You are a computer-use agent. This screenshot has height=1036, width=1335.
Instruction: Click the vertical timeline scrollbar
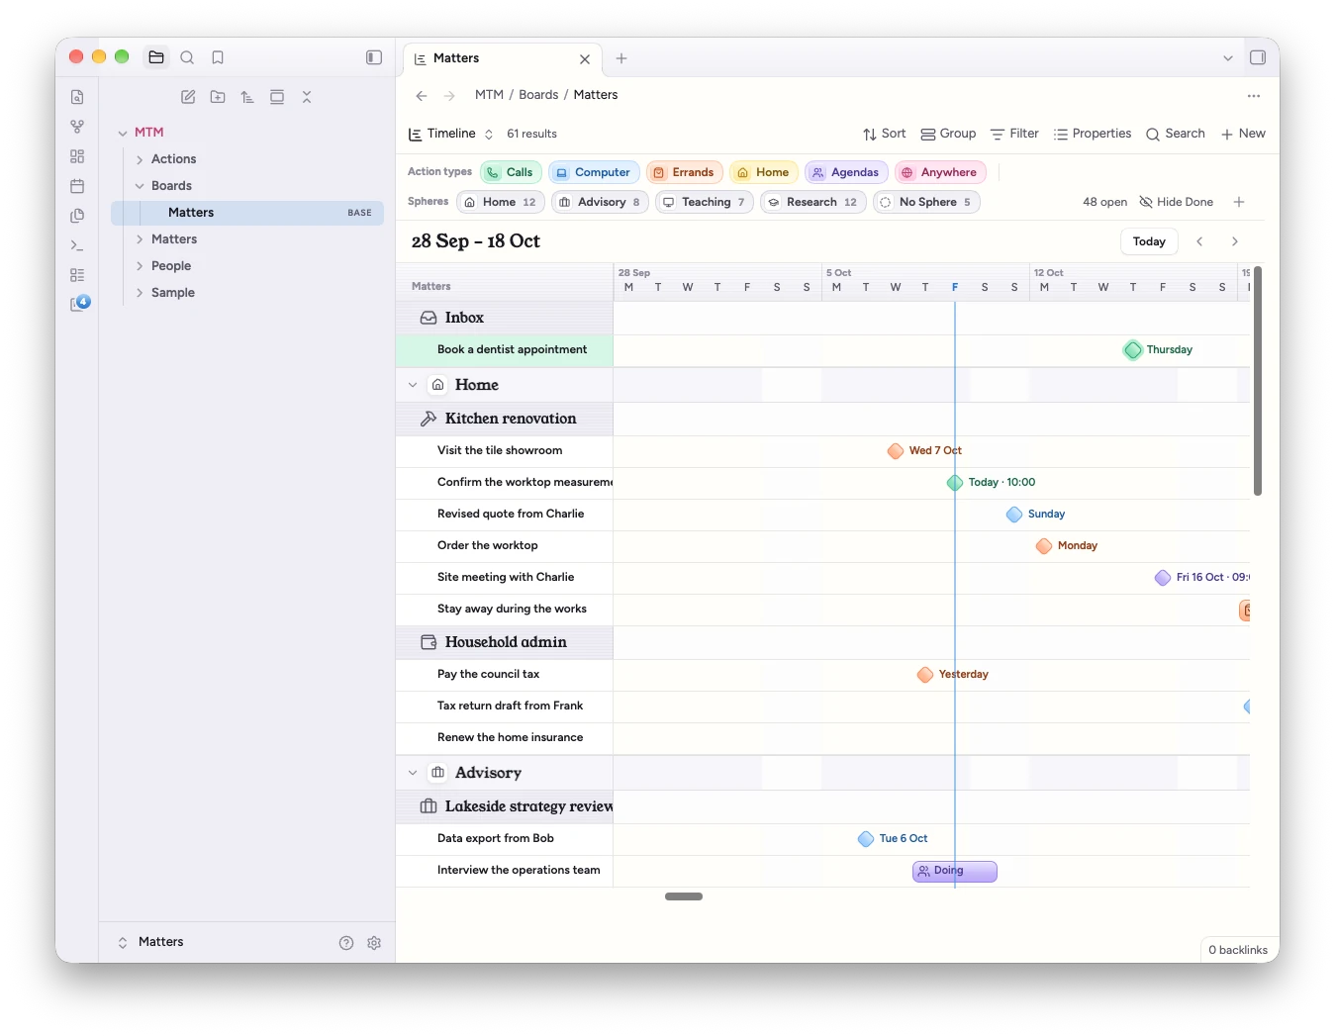pos(1258,381)
